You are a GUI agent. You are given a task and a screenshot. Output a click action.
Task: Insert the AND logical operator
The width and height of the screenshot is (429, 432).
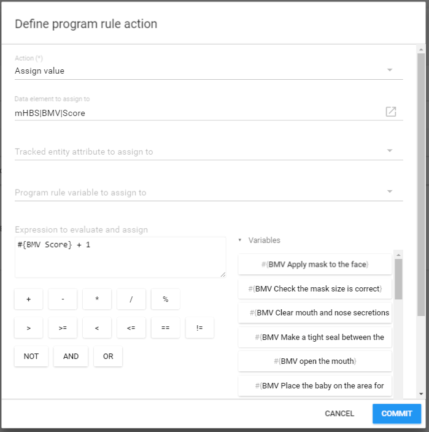pos(71,356)
